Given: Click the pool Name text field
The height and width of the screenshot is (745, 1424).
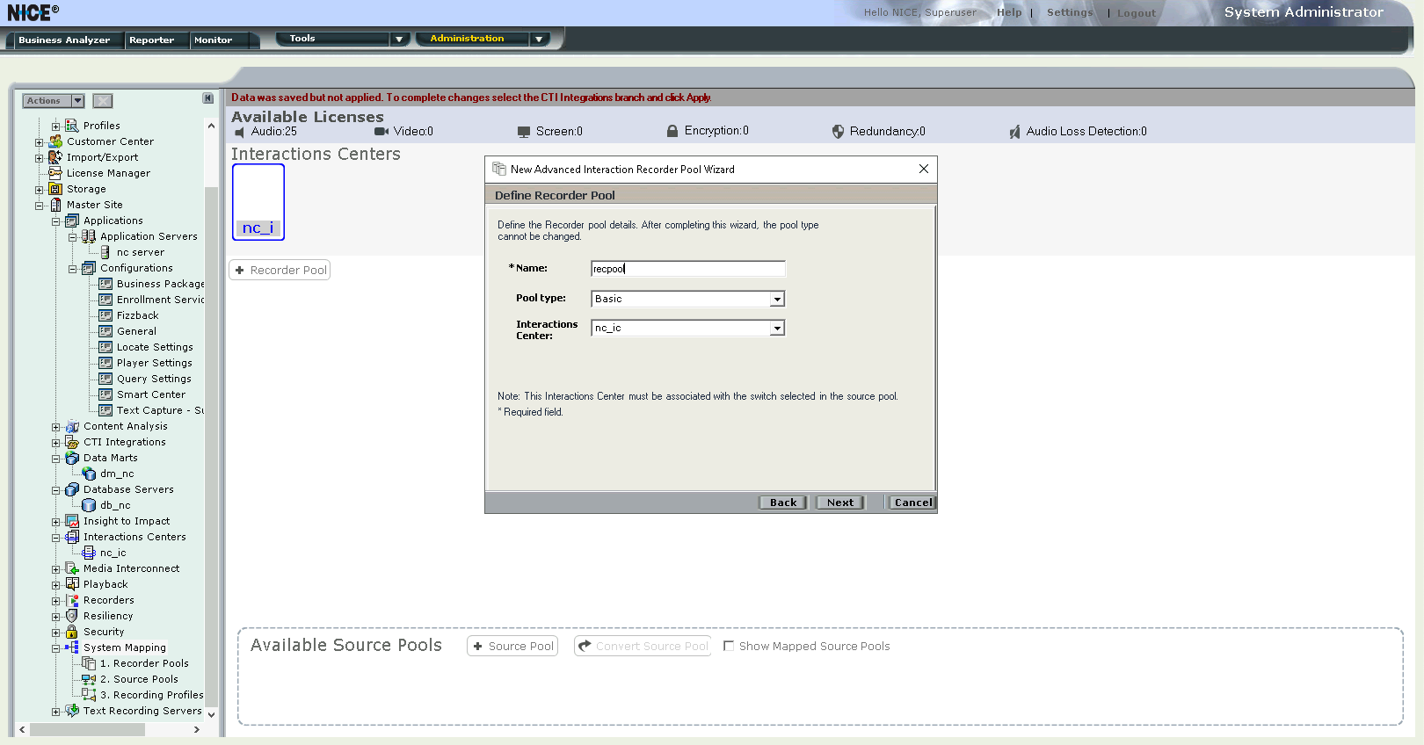Looking at the screenshot, I should pos(687,269).
